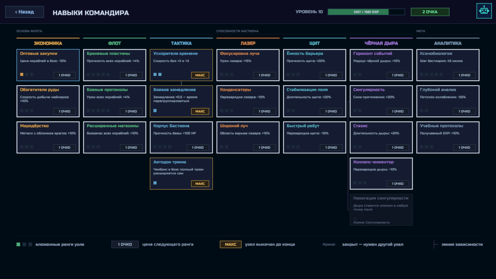Buy a rank of Быстрый ребут for 1 ОЧКО

pyautogui.click(x=331, y=148)
